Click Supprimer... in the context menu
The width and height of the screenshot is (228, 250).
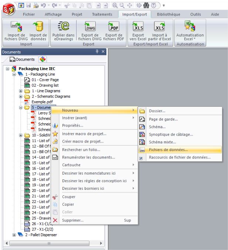95,220
